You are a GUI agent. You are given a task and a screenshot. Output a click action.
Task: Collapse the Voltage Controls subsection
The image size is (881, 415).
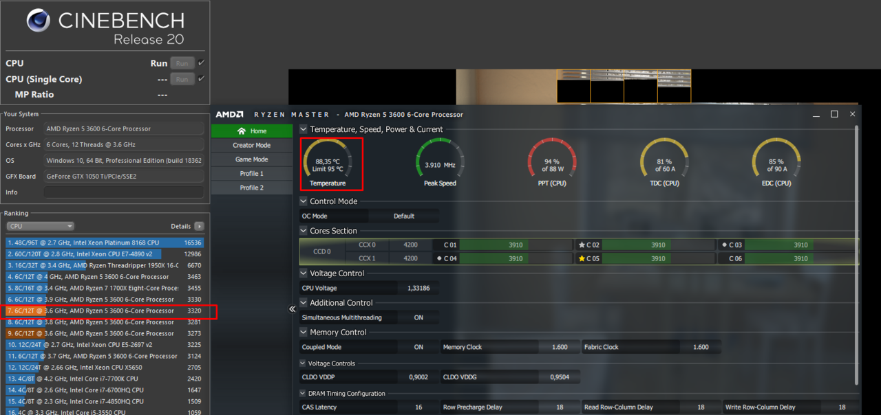[303, 363]
